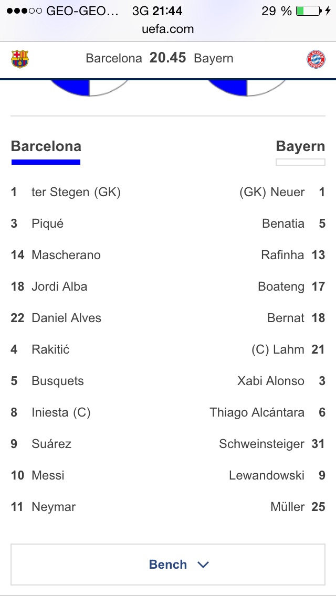The height and width of the screenshot is (596, 336).
Task: Tap the battery status icon
Action: 308,11
